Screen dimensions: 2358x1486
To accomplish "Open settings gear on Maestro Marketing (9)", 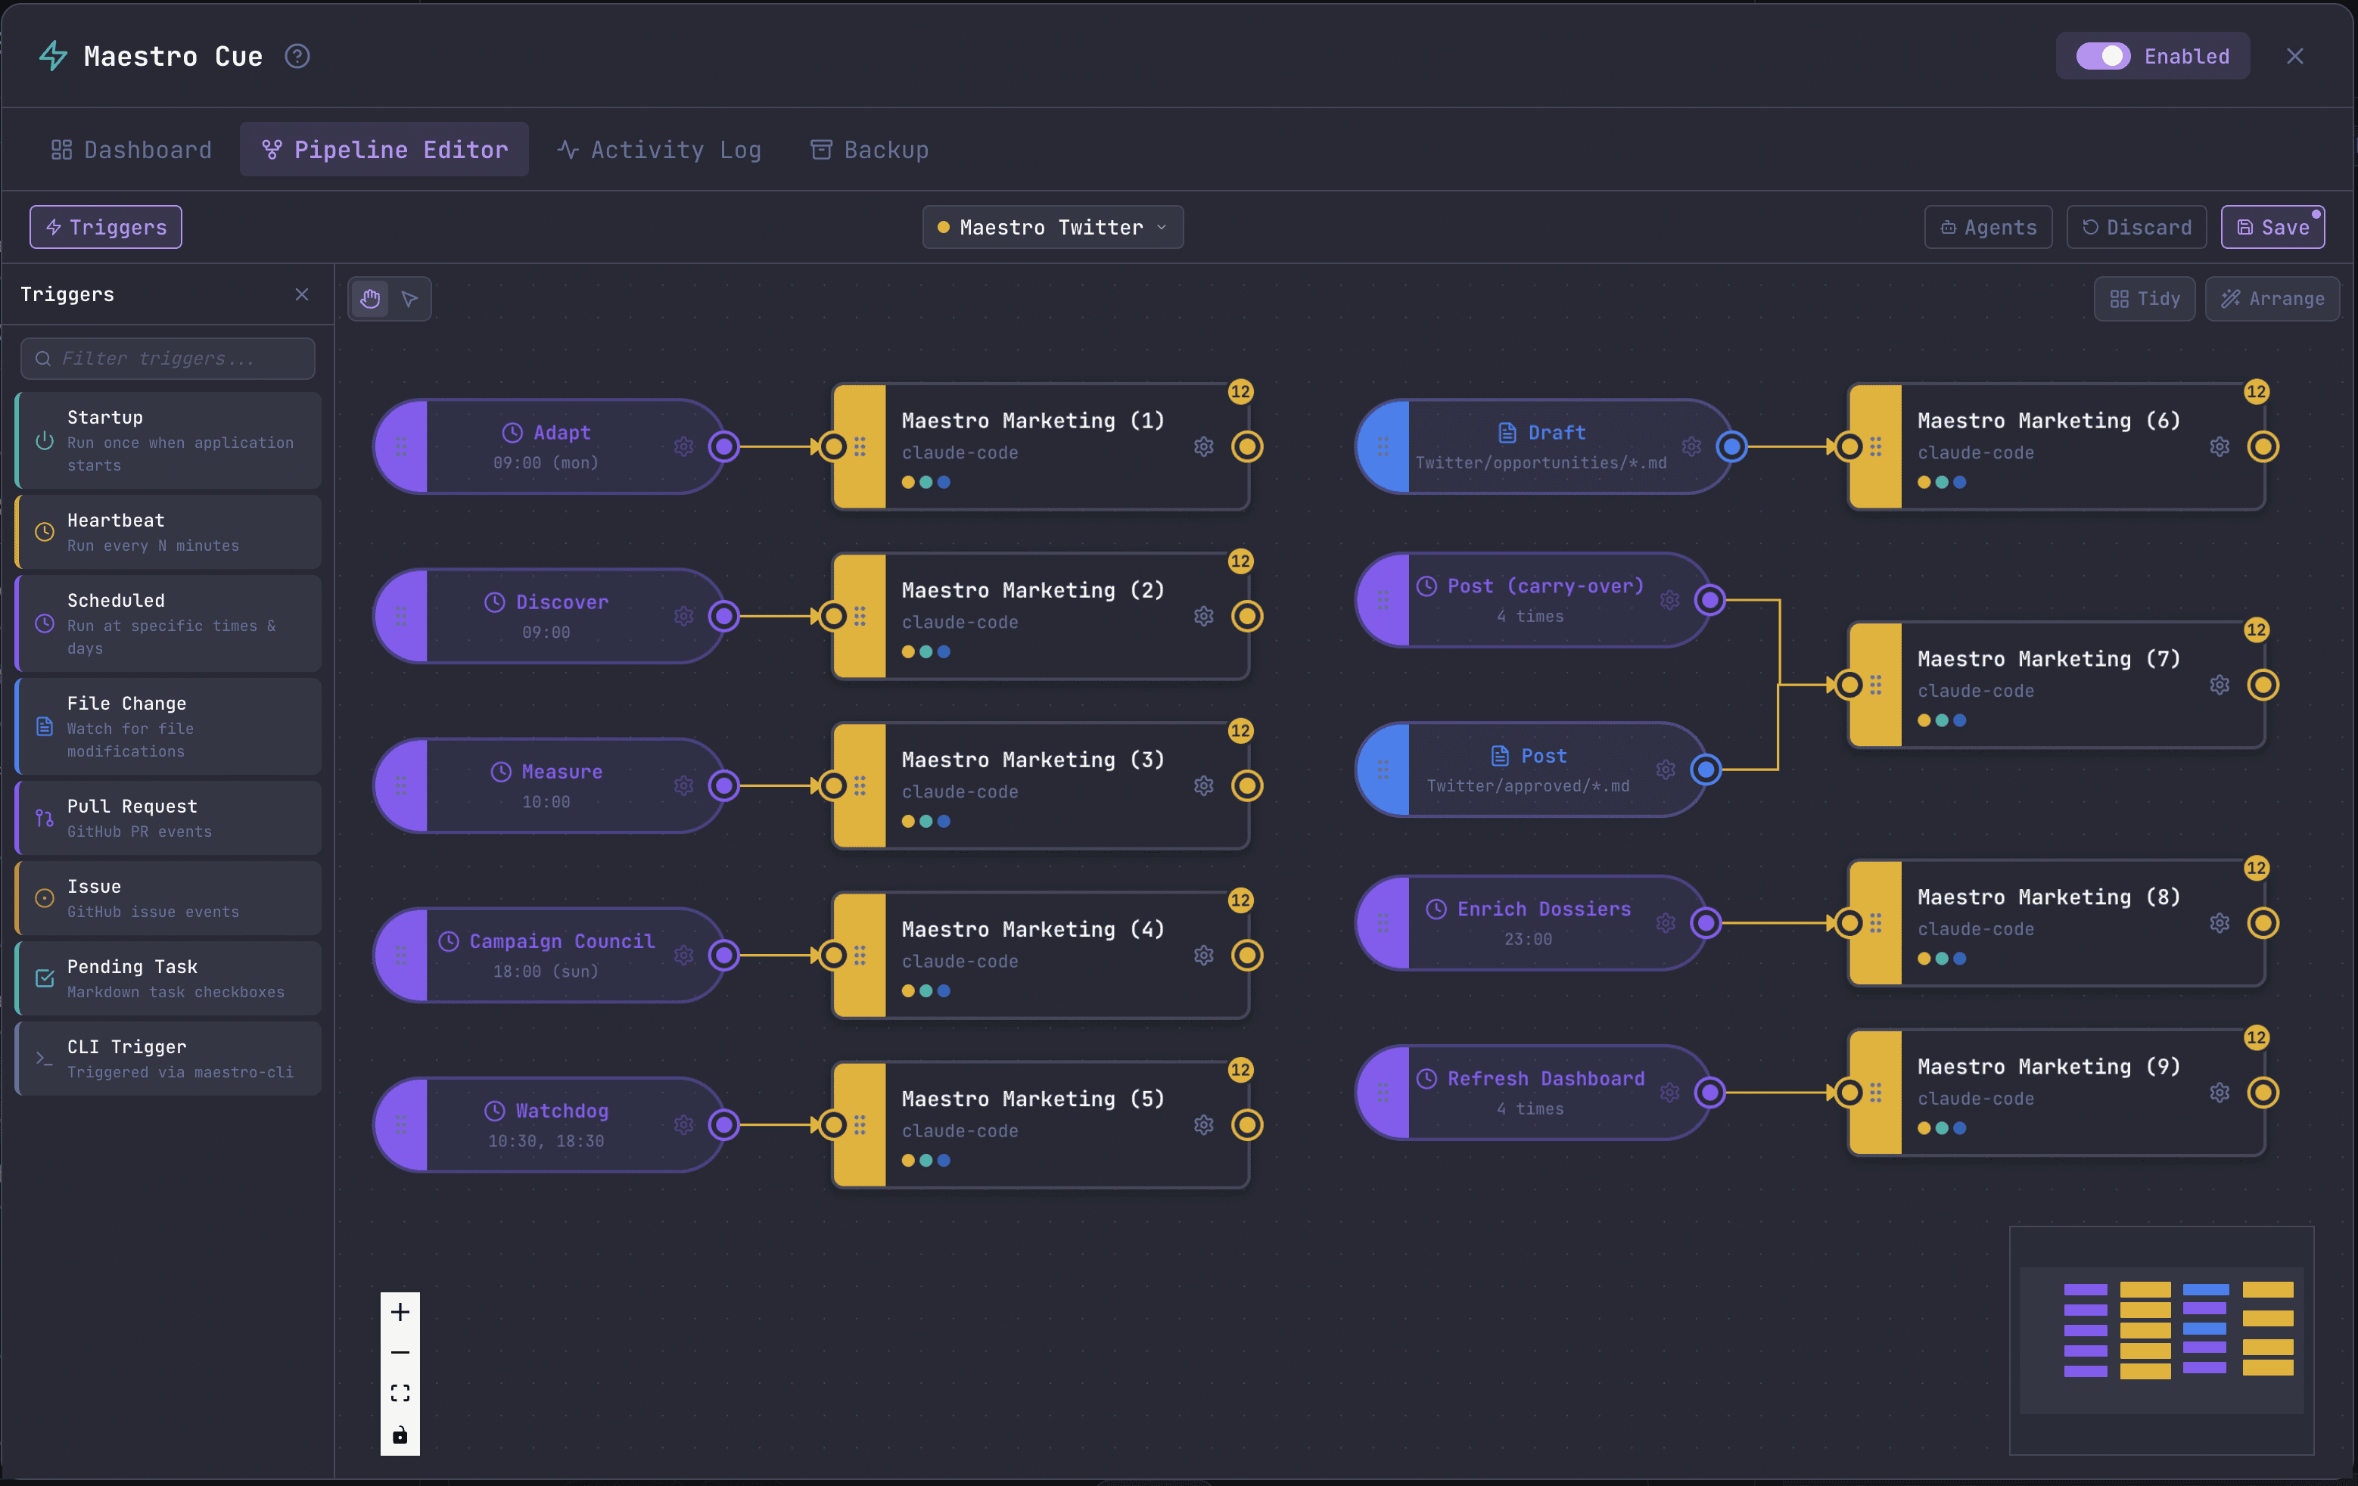I will (x=2219, y=1093).
